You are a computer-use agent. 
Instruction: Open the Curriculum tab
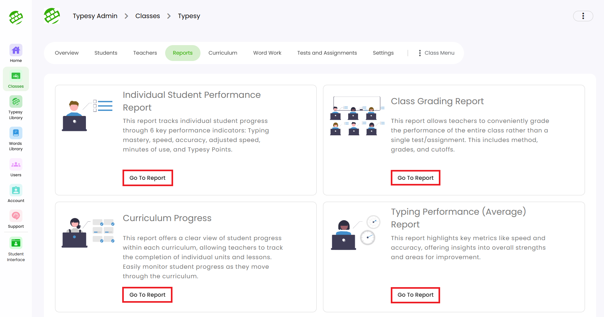click(223, 53)
